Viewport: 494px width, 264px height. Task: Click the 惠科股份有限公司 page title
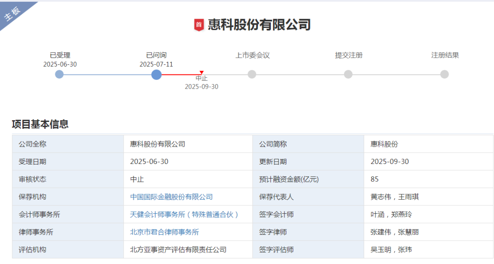click(259, 25)
